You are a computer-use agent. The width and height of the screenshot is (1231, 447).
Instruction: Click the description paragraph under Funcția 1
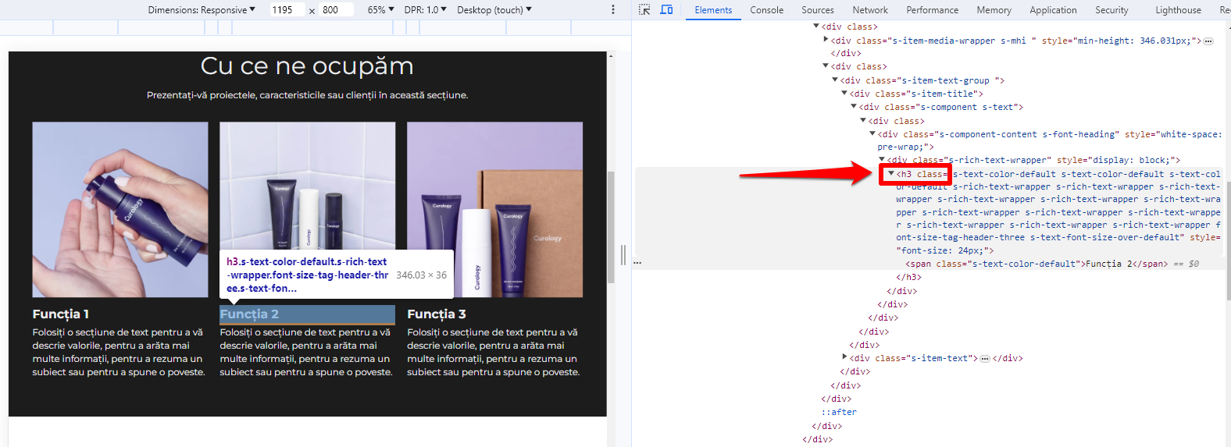(x=120, y=352)
